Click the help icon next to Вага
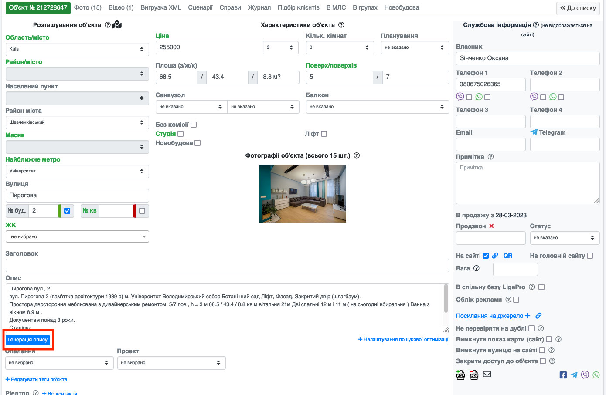The height and width of the screenshot is (395, 606). pos(477,268)
